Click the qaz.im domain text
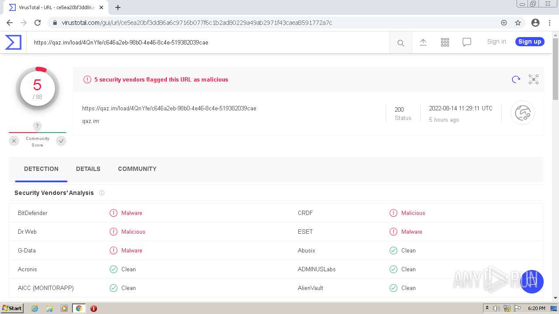The height and width of the screenshot is (314, 559). pyautogui.click(x=90, y=121)
